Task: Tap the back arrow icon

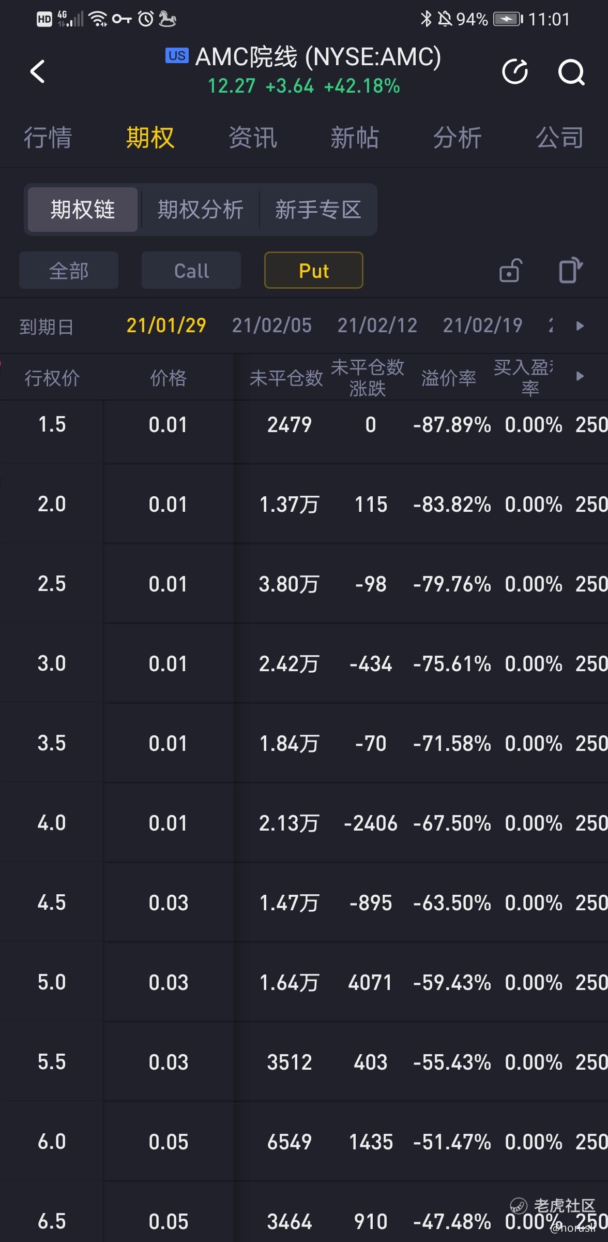Action: tap(38, 71)
